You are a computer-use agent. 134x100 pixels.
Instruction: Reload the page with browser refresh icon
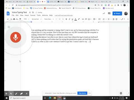(13, 5)
